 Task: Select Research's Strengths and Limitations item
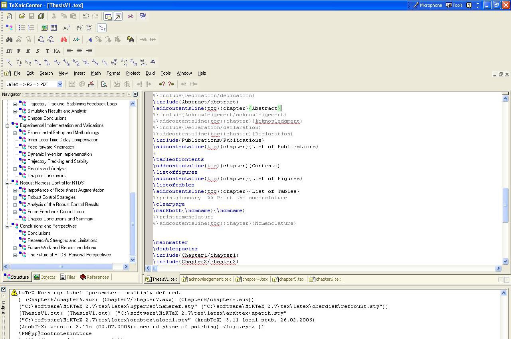62,240
